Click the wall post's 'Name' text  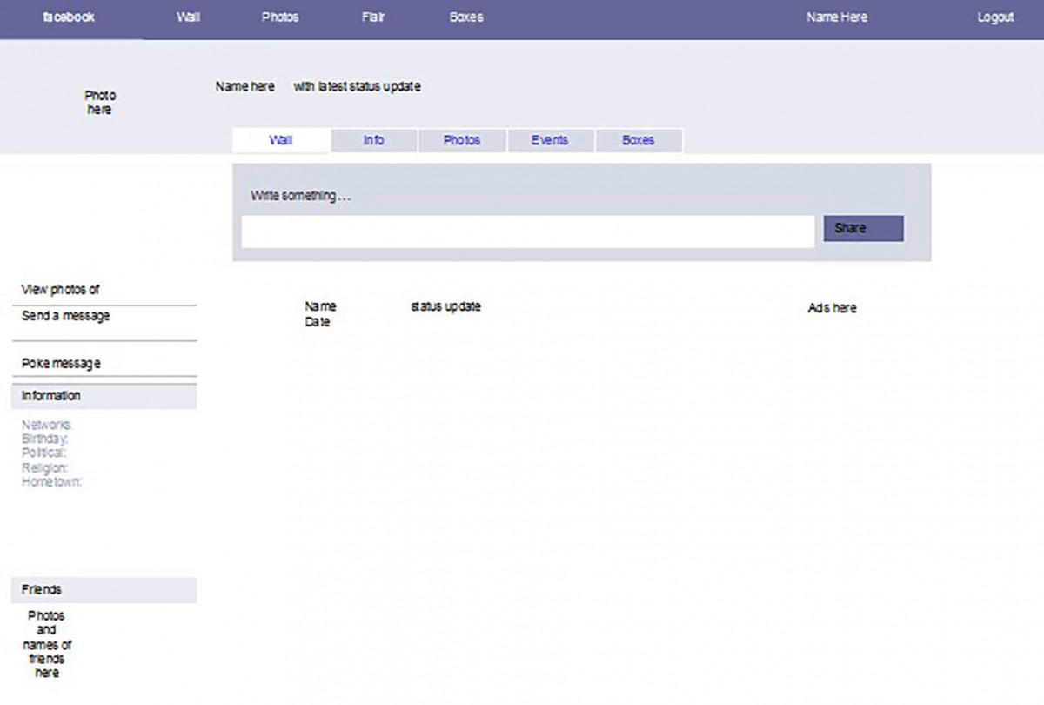coord(320,306)
